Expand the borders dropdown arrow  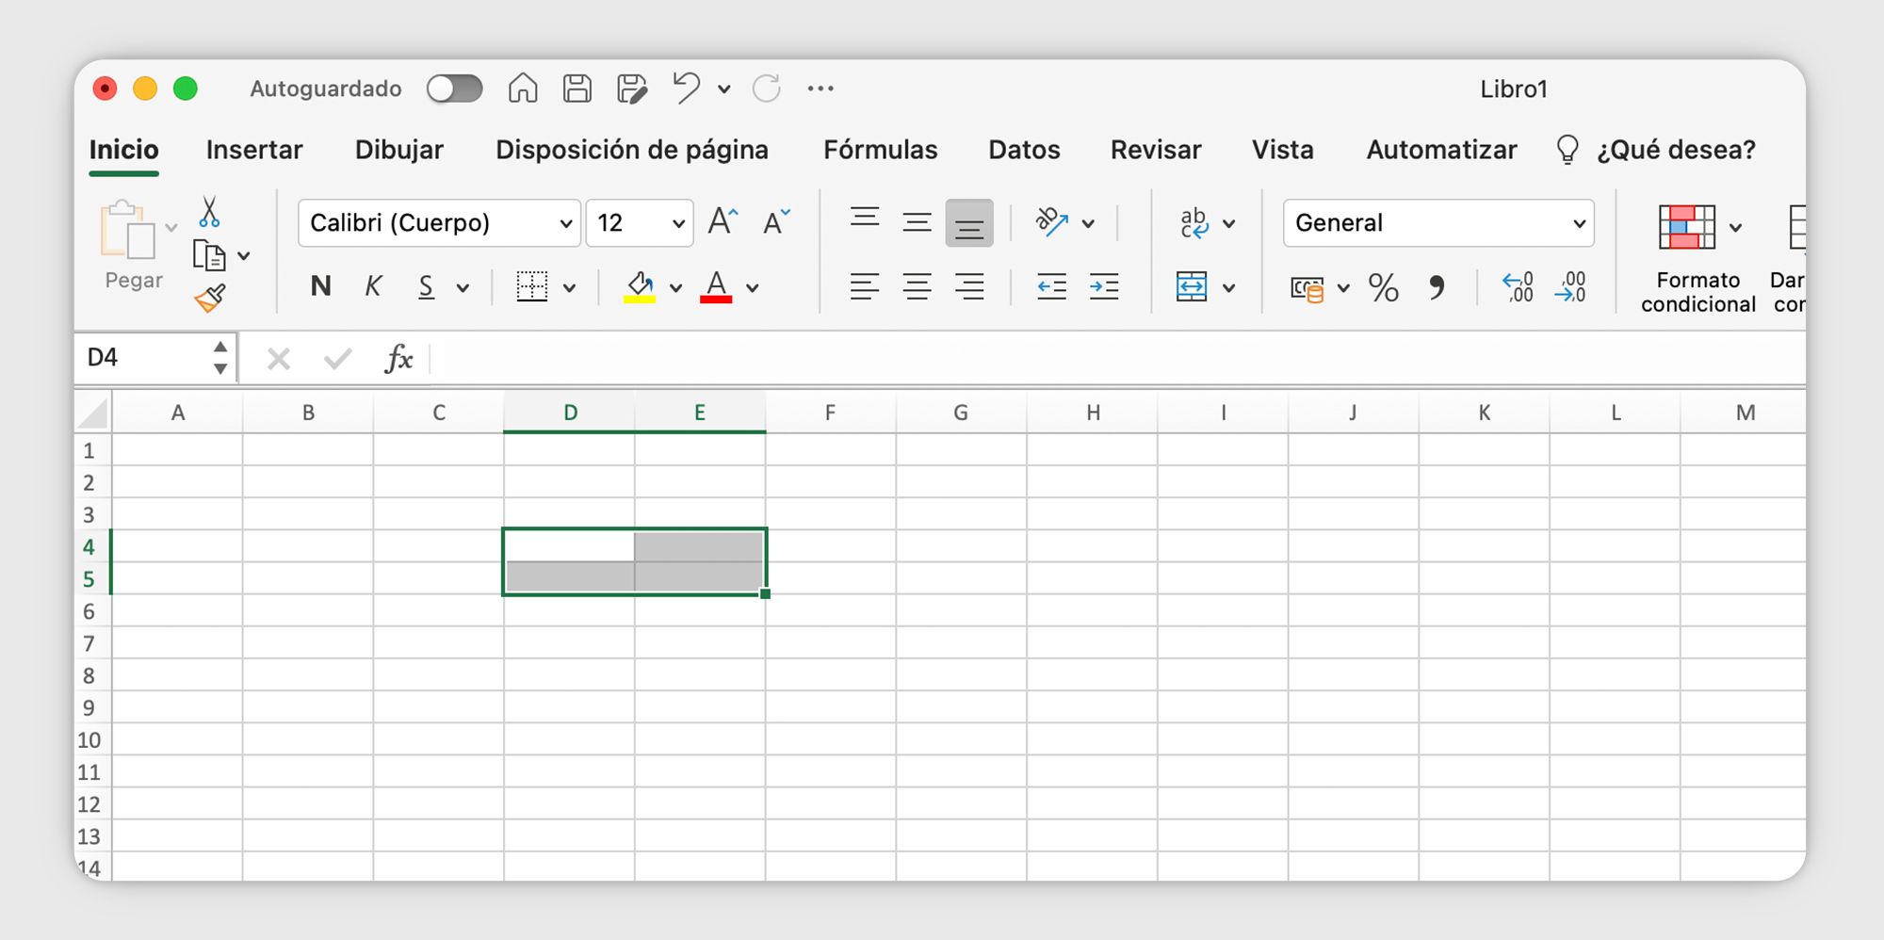click(570, 287)
